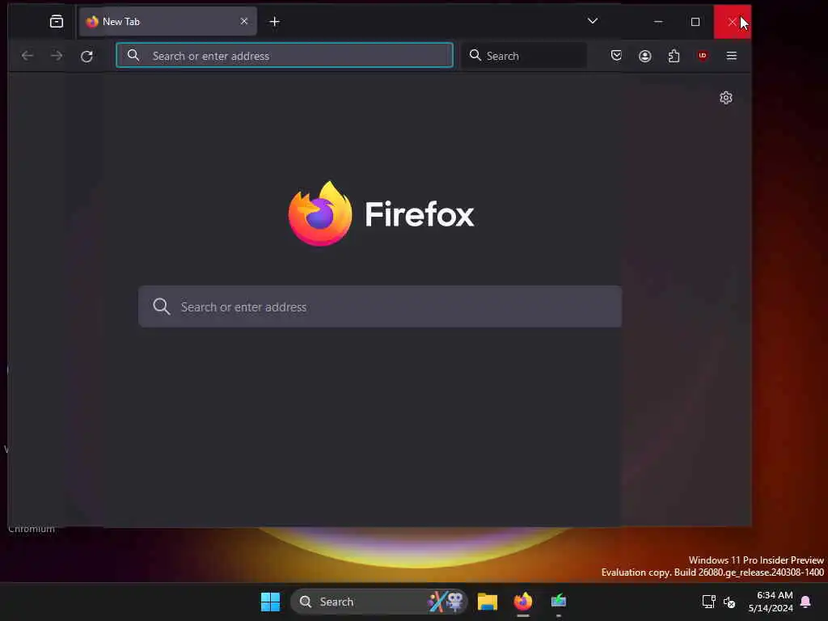Focus the toolbar Search box
This screenshot has height=621, width=828.
525,56
